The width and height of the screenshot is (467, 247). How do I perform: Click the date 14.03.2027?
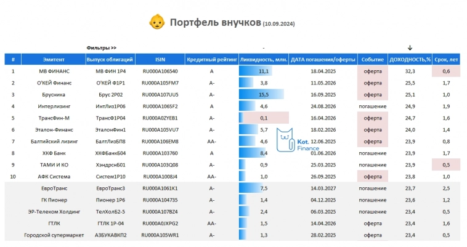pos(323,188)
